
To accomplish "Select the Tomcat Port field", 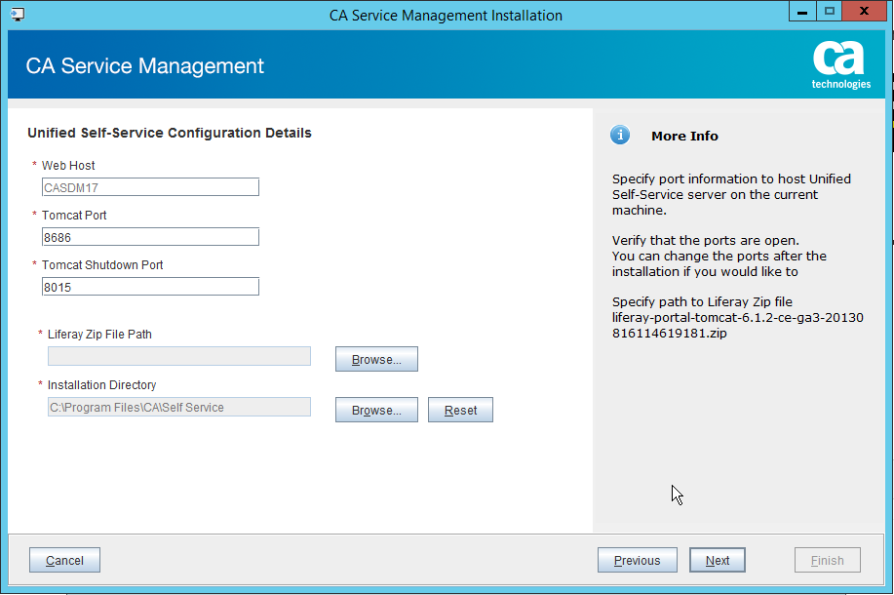I will pyautogui.click(x=150, y=236).
